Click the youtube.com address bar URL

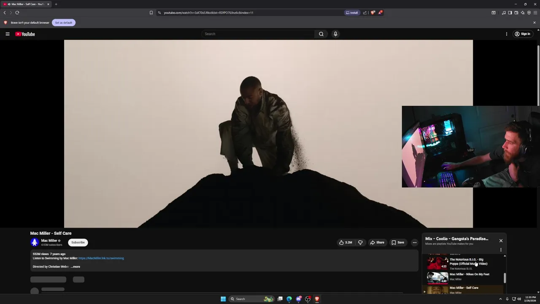[208, 13]
